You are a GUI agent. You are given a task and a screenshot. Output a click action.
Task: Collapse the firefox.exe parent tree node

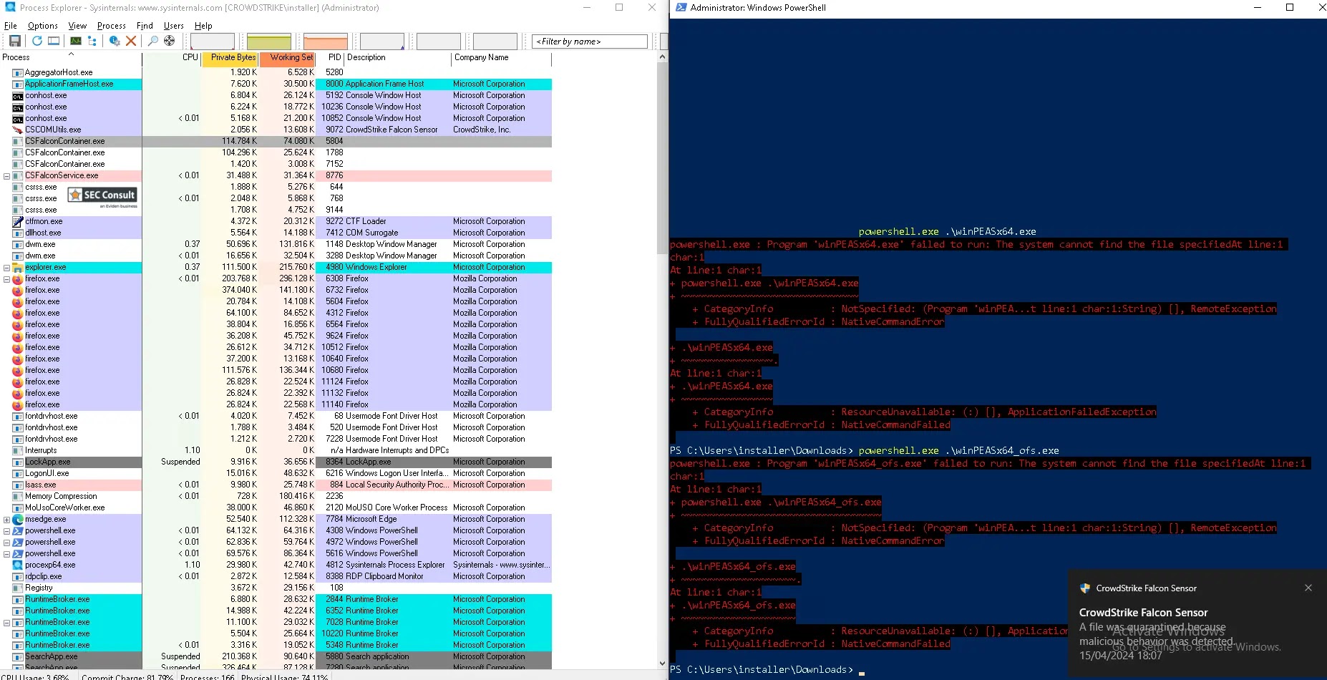click(x=6, y=278)
